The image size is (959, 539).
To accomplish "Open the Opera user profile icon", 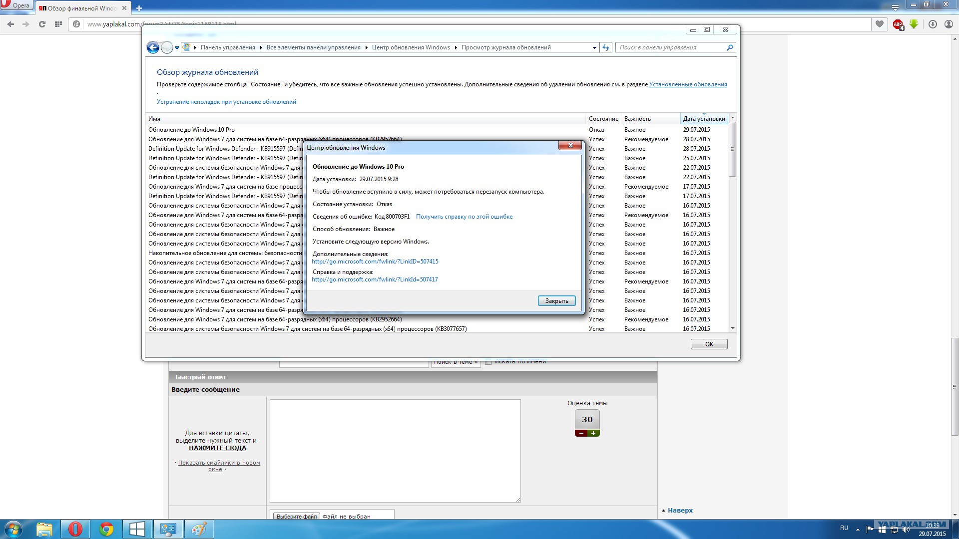I will (949, 24).
